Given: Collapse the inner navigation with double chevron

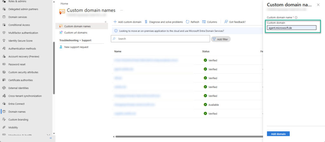Looking at the screenshot, I should [x=105, y=22].
